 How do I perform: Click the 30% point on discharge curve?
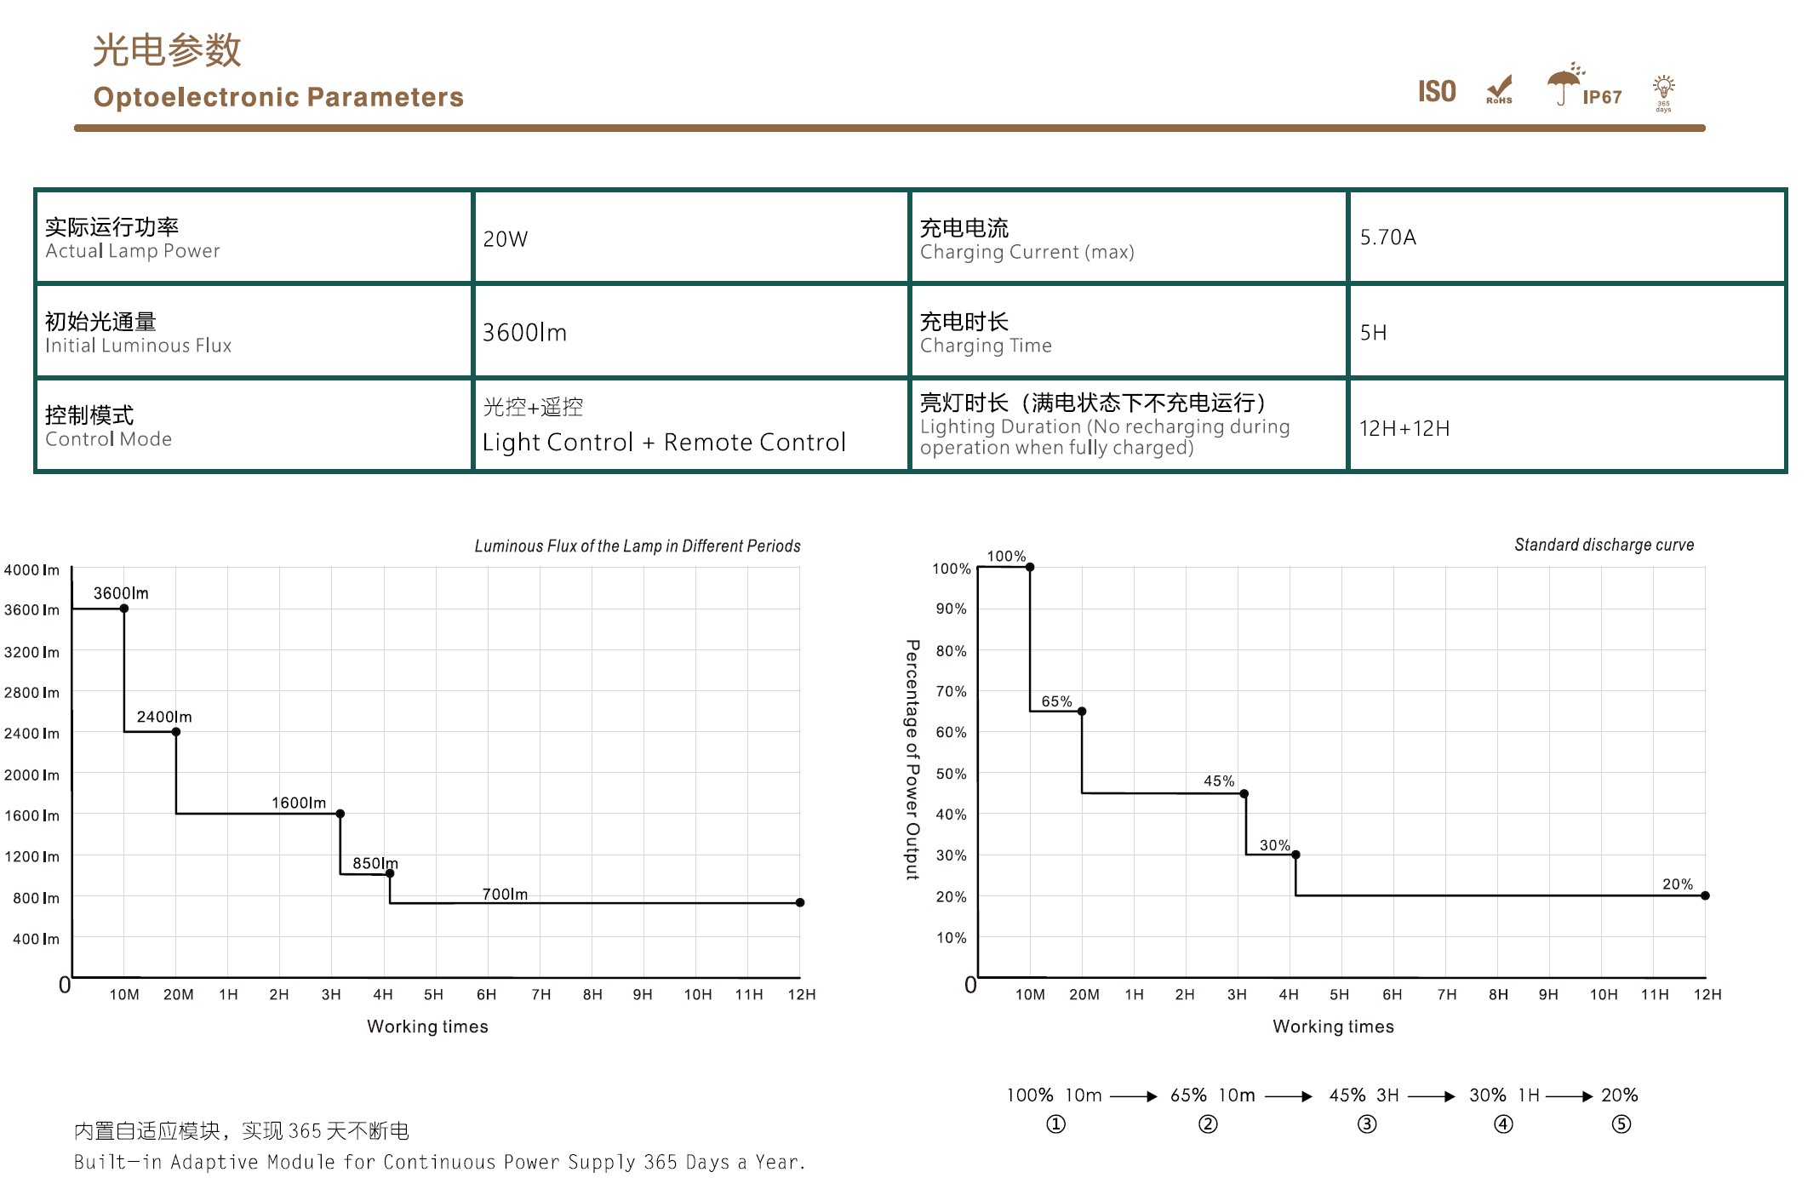pos(1295,855)
